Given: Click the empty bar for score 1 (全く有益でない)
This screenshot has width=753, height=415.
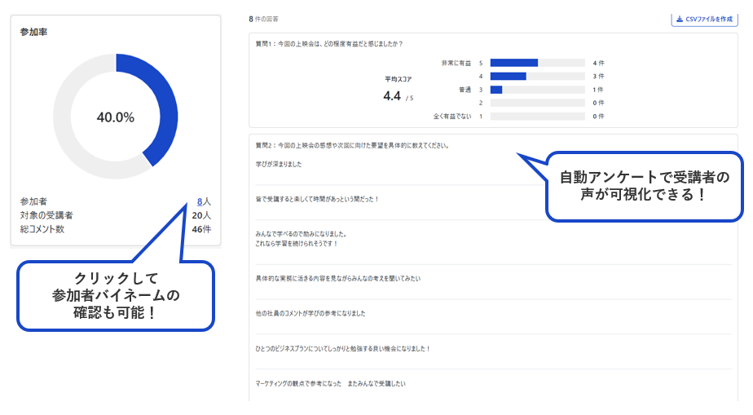Looking at the screenshot, I should pyautogui.click(x=537, y=117).
